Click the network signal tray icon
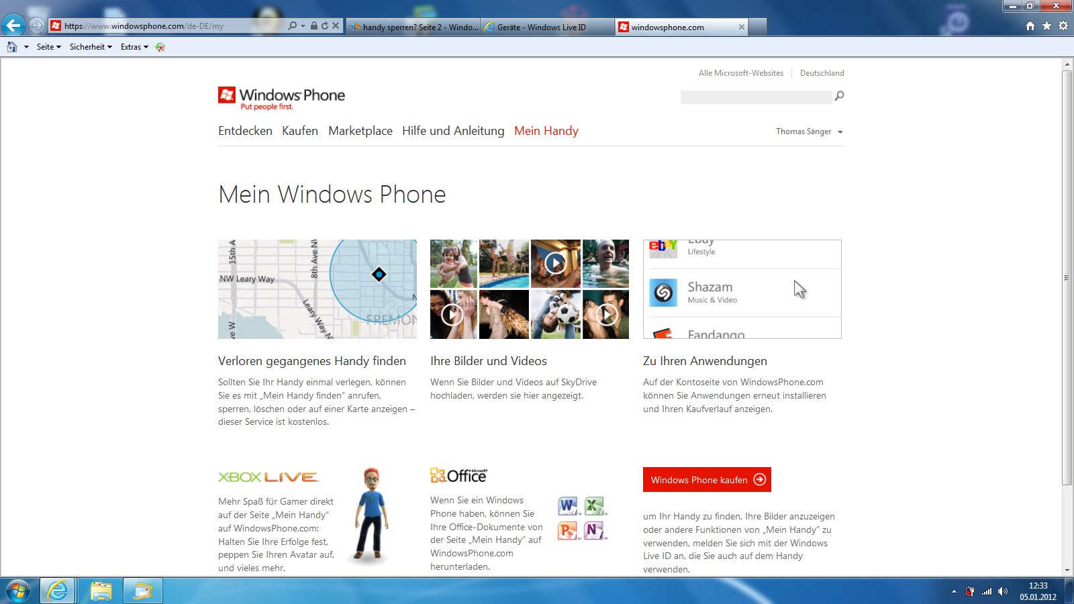Image resolution: width=1074 pixels, height=604 pixels. 987,591
